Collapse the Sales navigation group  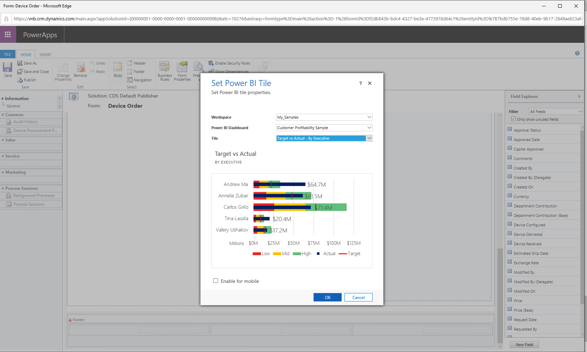pos(2,140)
